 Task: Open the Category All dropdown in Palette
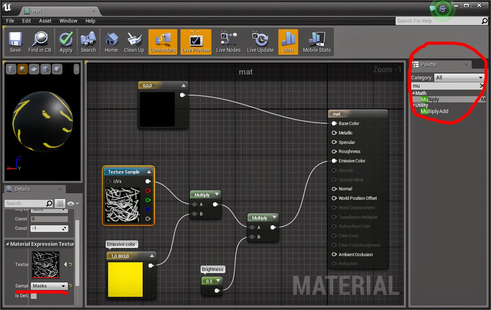[459, 77]
